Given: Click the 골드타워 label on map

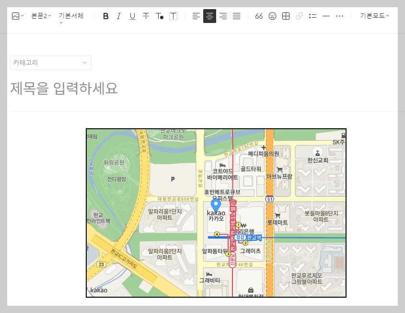Looking at the screenshot, I should click(251, 169).
